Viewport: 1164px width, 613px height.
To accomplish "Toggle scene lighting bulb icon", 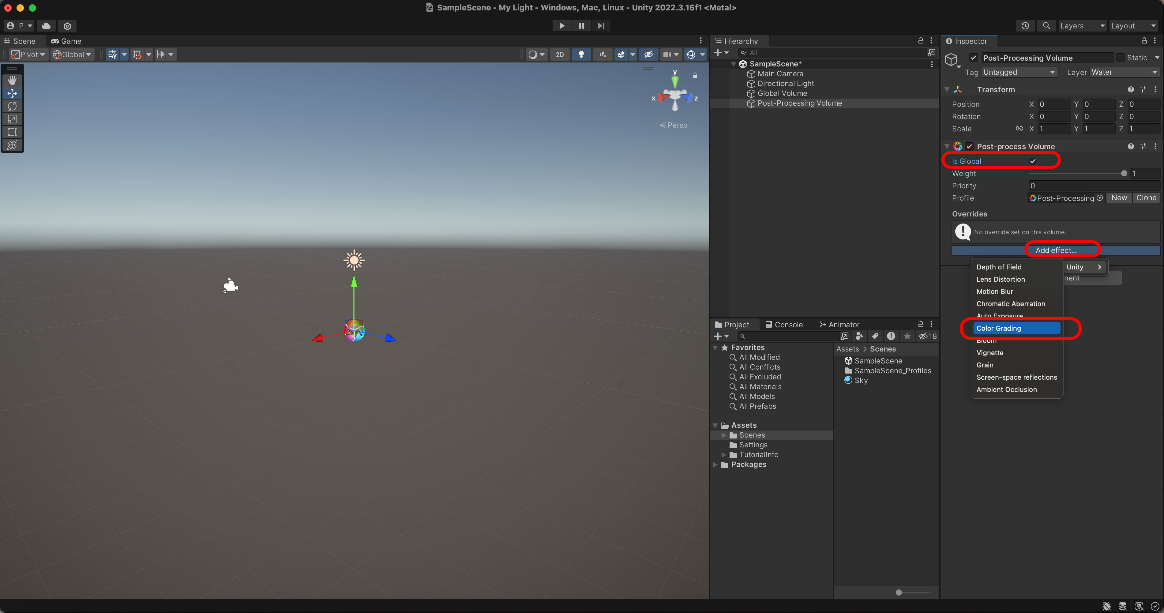I will click(x=581, y=54).
